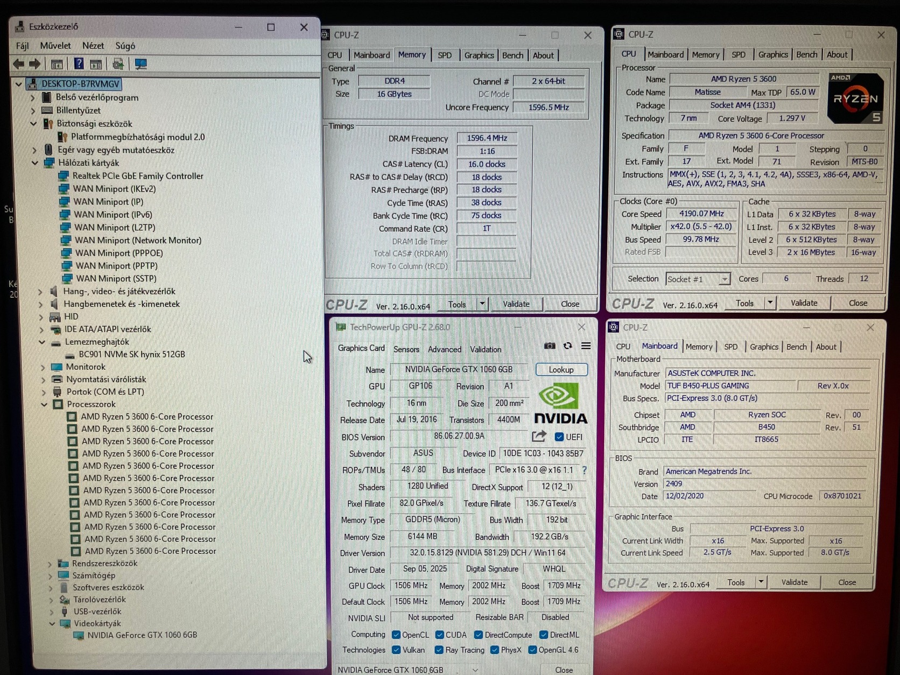Click the BIOS export arrow icon in GPU-Z

[539, 436]
